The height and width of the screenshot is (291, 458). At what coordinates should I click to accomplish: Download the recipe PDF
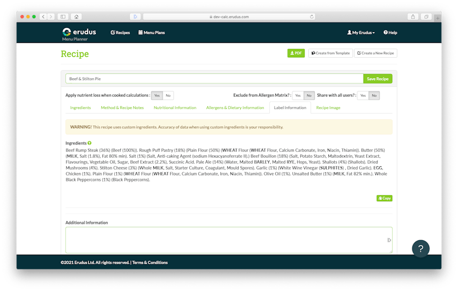[x=296, y=53]
